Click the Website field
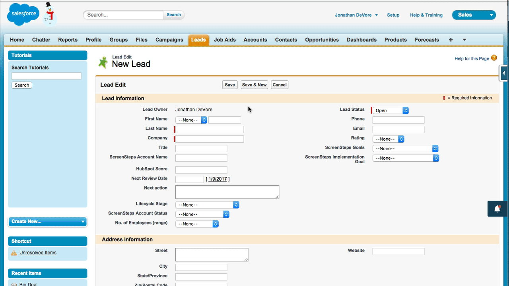This screenshot has width=509, height=286. (x=398, y=251)
